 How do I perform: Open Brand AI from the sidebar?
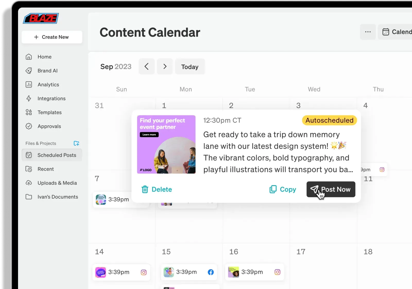click(x=47, y=71)
